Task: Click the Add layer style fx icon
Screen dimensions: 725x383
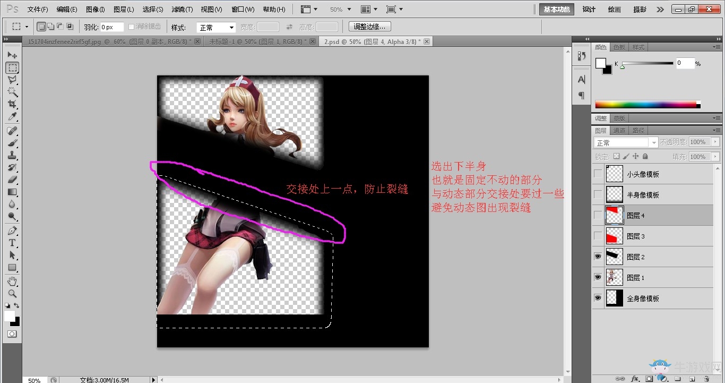Action: tap(634, 379)
